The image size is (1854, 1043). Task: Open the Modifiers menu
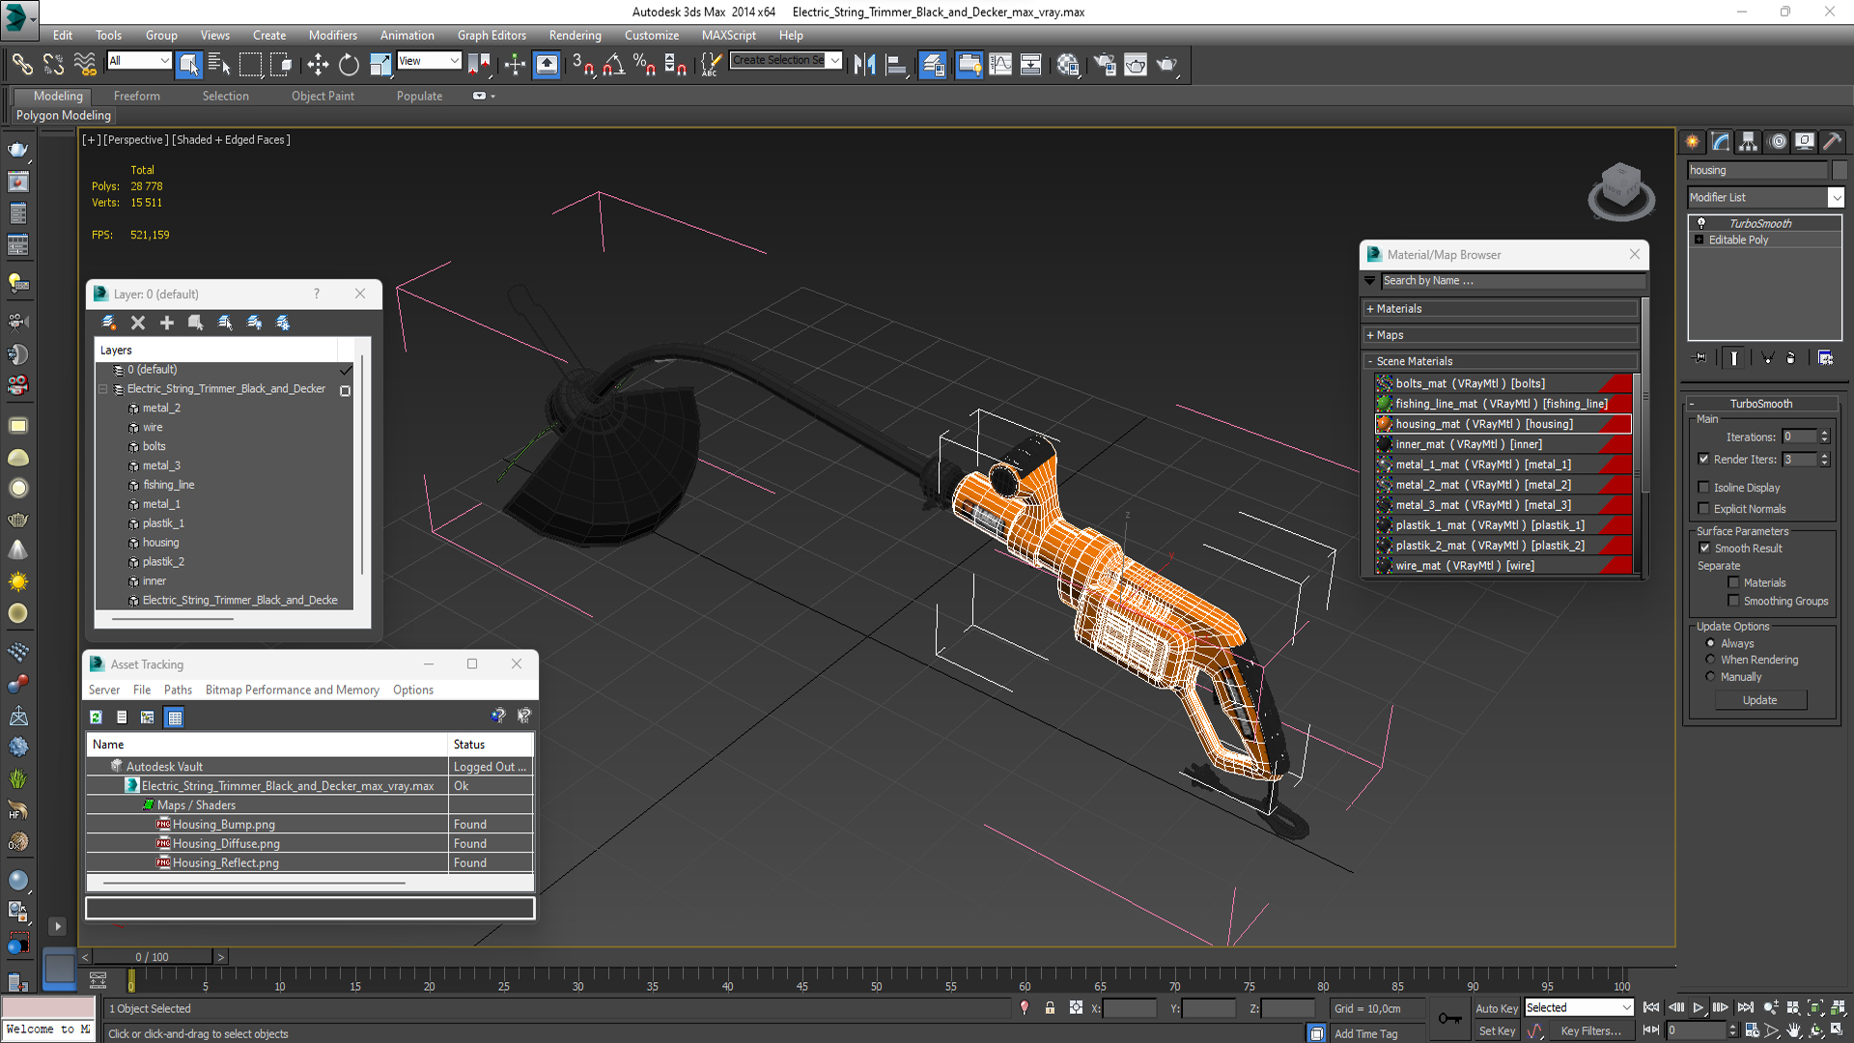click(x=332, y=35)
